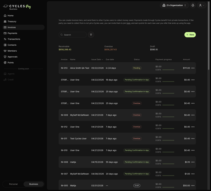Screen dimensions: 211x191
Task: Click IN-011 payment progress bar
Action: 168,140
